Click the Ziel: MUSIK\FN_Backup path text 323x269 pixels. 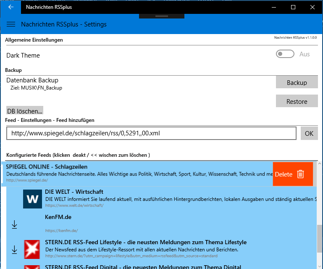pyautogui.click(x=36, y=88)
